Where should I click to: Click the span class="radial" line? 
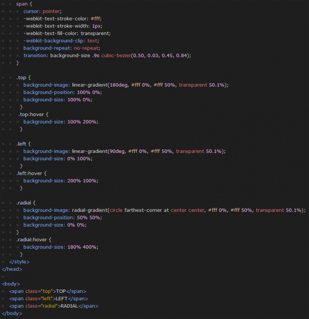coord(54,306)
